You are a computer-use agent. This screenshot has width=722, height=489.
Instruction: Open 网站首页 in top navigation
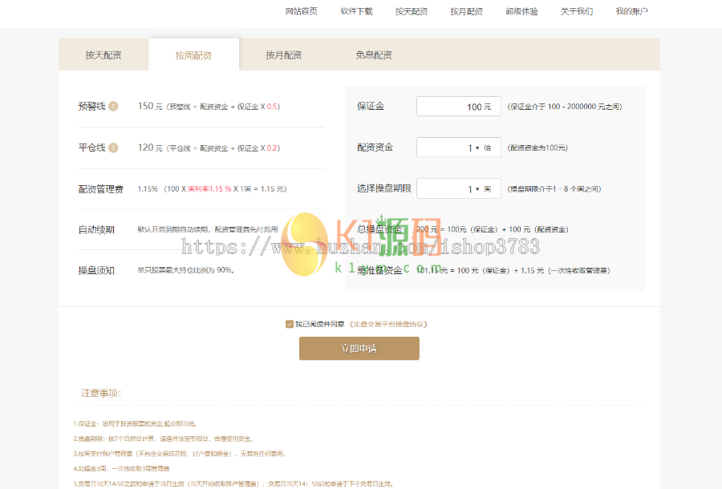click(301, 11)
